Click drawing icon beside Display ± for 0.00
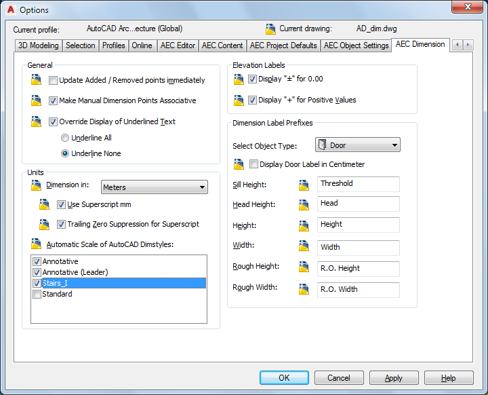 (239, 79)
